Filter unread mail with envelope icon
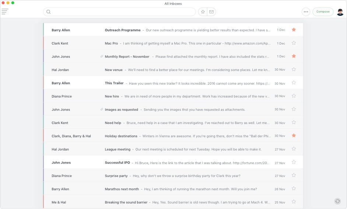The image size is (347, 209). pos(211,12)
